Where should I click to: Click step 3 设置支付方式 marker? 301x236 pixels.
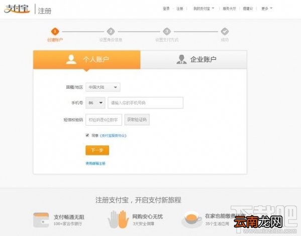tap(167, 32)
